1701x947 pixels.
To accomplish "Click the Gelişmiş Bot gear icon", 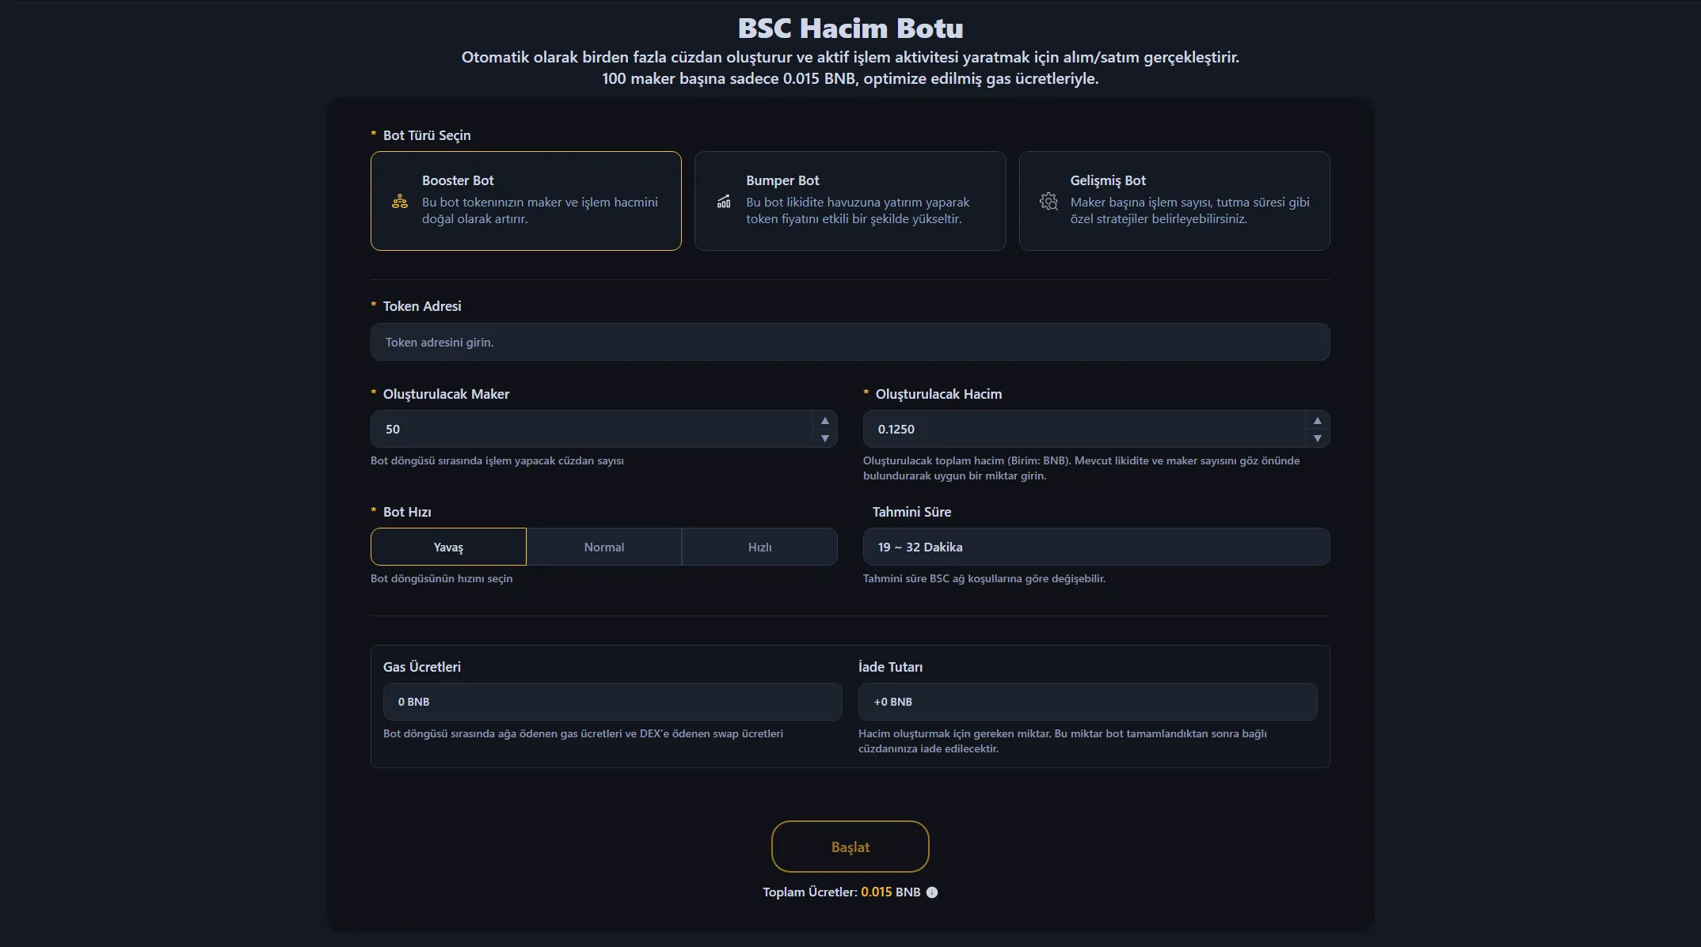I will [x=1048, y=202].
